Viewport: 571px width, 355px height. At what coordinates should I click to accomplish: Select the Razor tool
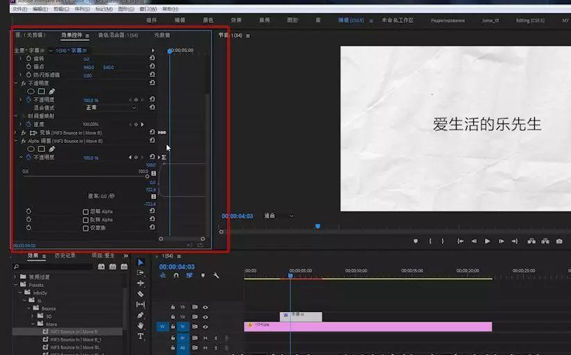[x=141, y=294]
